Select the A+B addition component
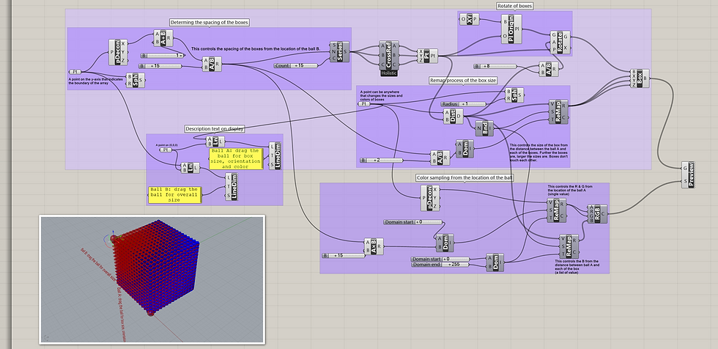Image resolution: width=718 pixels, height=349 pixels. (163, 38)
